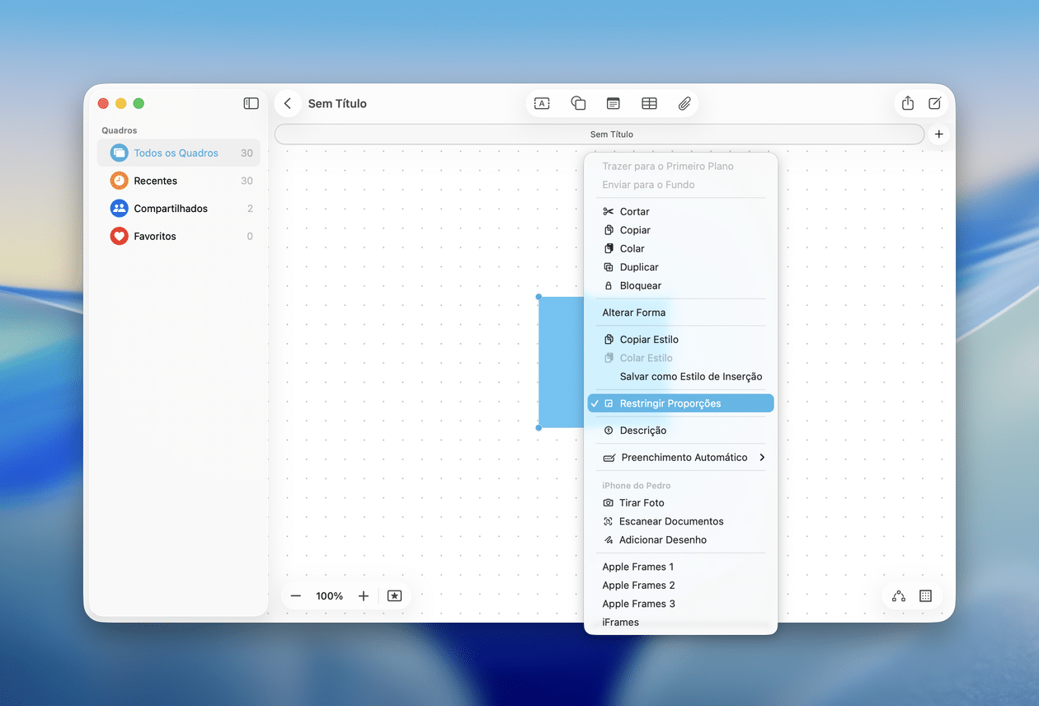The height and width of the screenshot is (706, 1039).
Task: Open the shapes tool in toolbar
Action: coord(578,104)
